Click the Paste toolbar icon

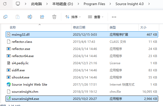click(18, 17)
